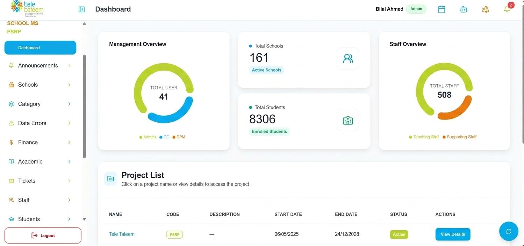Screen dimensions: 524x246
Task: Click the Tele Taleem logo
Action: 27,9
